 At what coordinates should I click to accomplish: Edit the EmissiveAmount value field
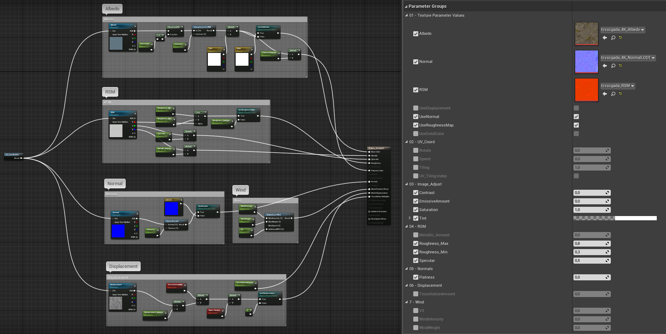592,201
